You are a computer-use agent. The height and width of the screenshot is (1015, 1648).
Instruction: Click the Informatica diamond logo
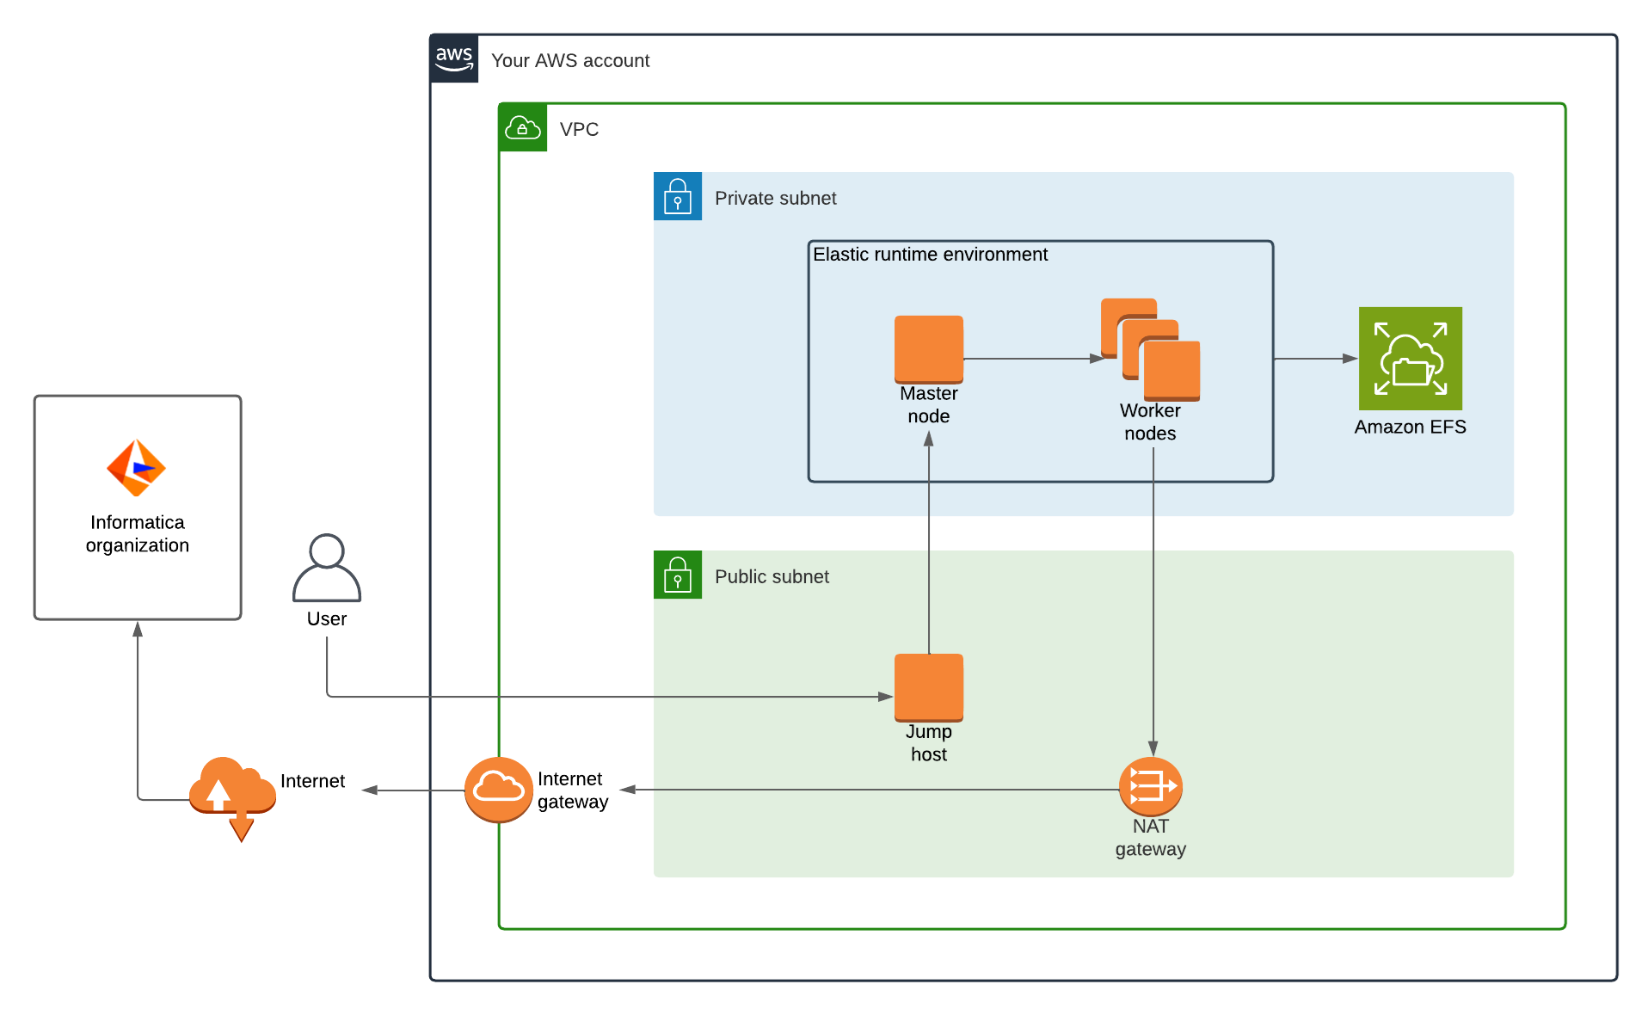click(x=136, y=468)
